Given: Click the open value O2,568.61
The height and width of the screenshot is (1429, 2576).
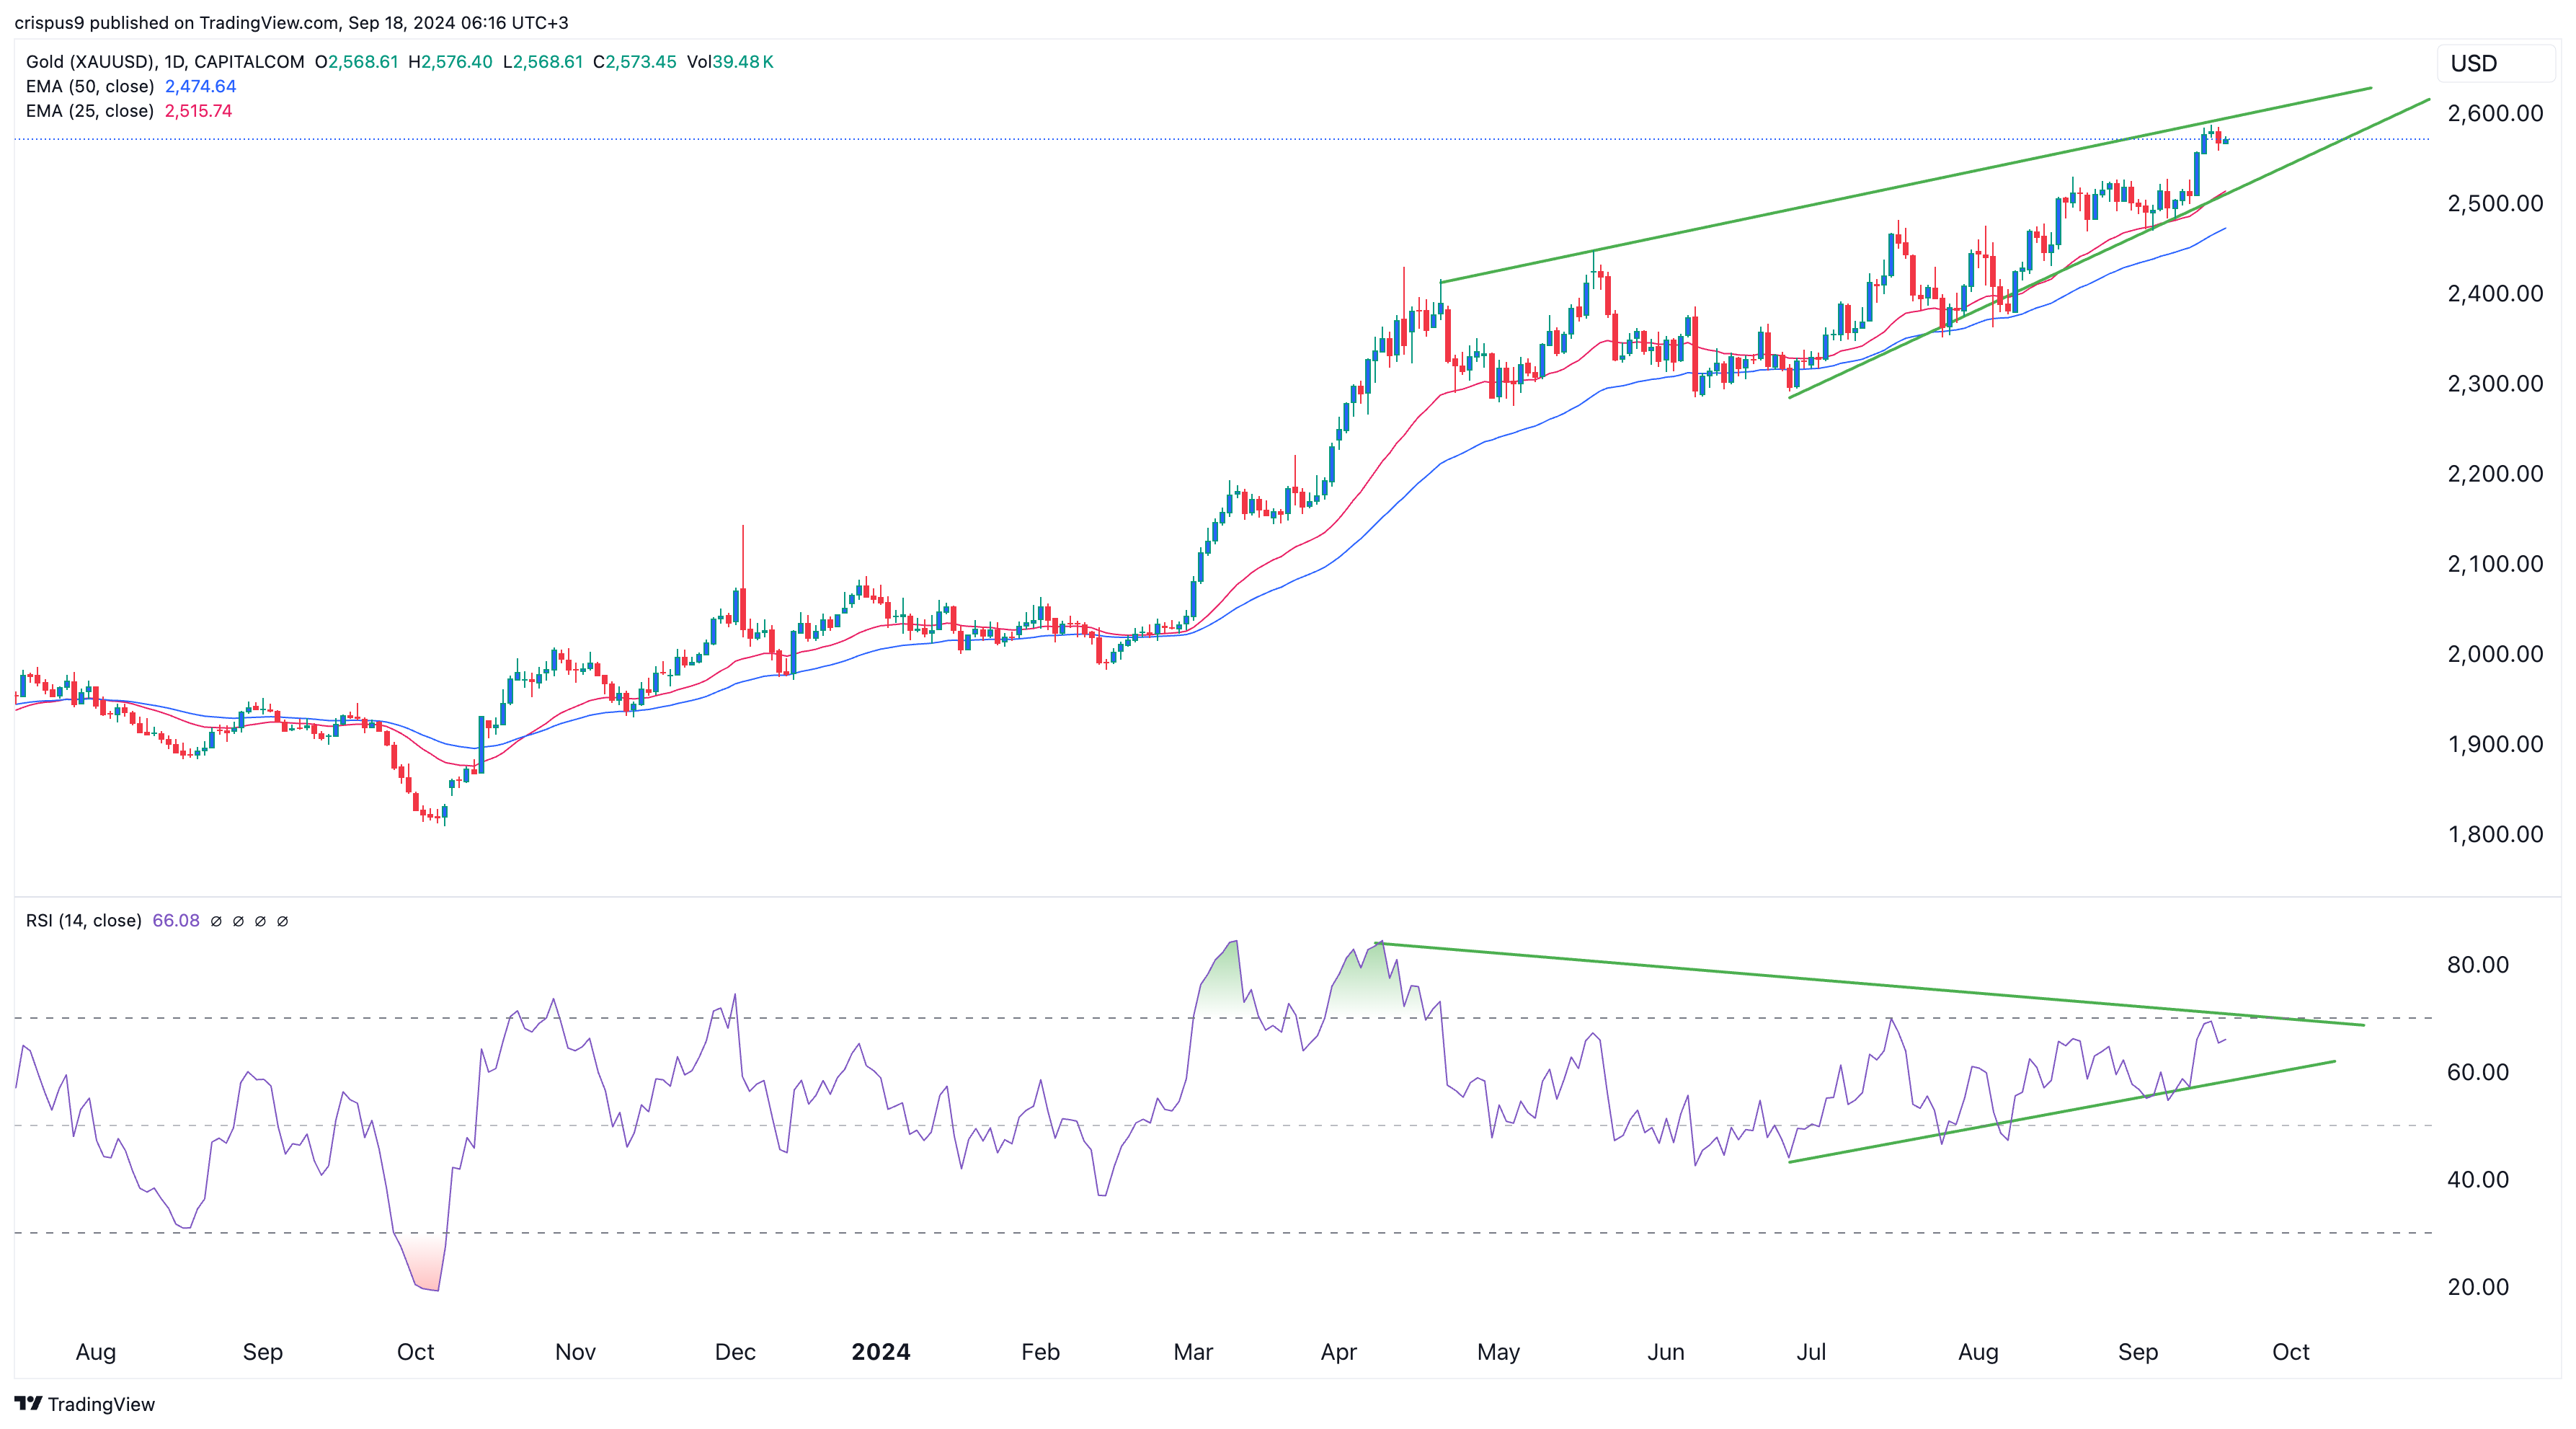Looking at the screenshot, I should coord(357,62).
